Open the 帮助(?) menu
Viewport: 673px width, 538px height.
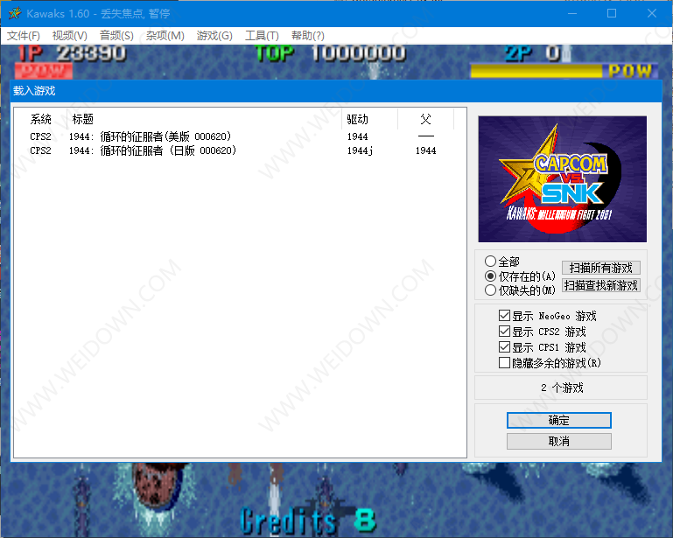click(307, 36)
